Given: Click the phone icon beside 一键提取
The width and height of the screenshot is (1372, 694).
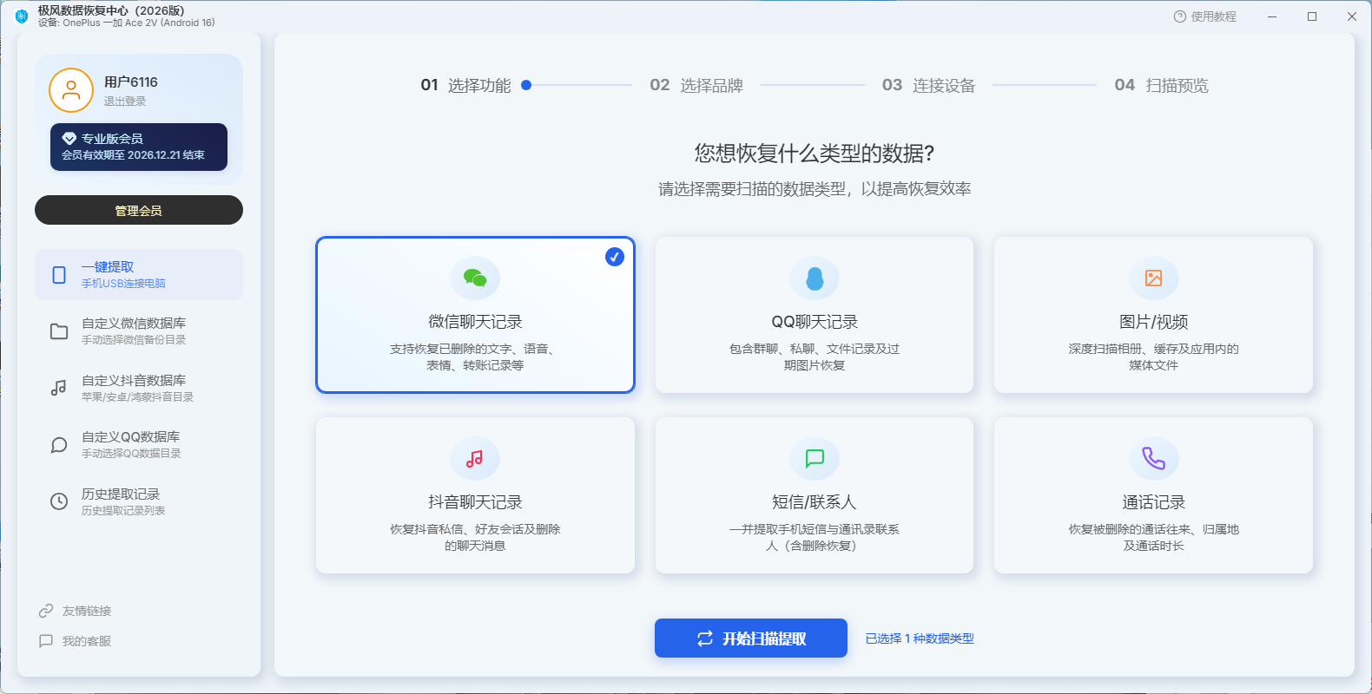Looking at the screenshot, I should [x=59, y=275].
